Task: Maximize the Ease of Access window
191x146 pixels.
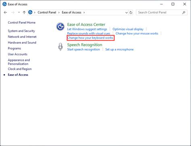Action: (173, 4)
